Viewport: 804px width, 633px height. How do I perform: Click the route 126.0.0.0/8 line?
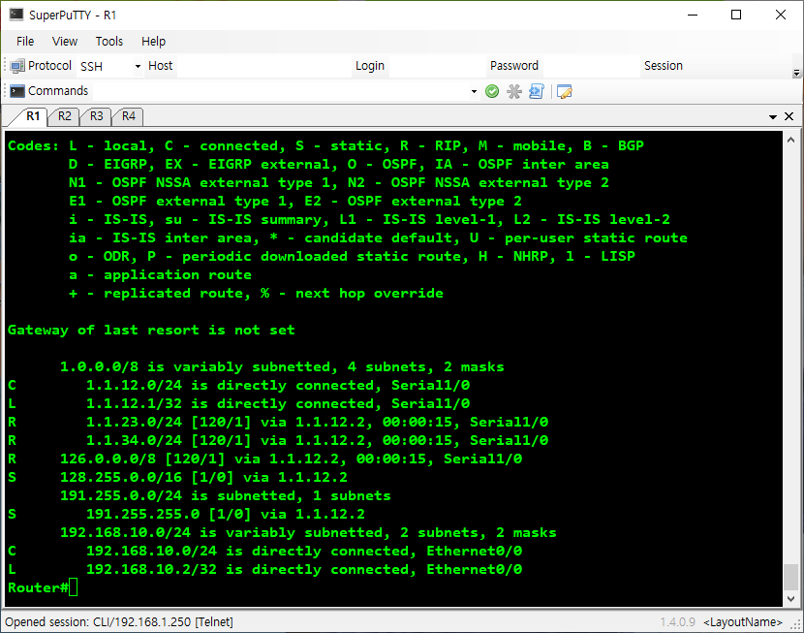264,459
